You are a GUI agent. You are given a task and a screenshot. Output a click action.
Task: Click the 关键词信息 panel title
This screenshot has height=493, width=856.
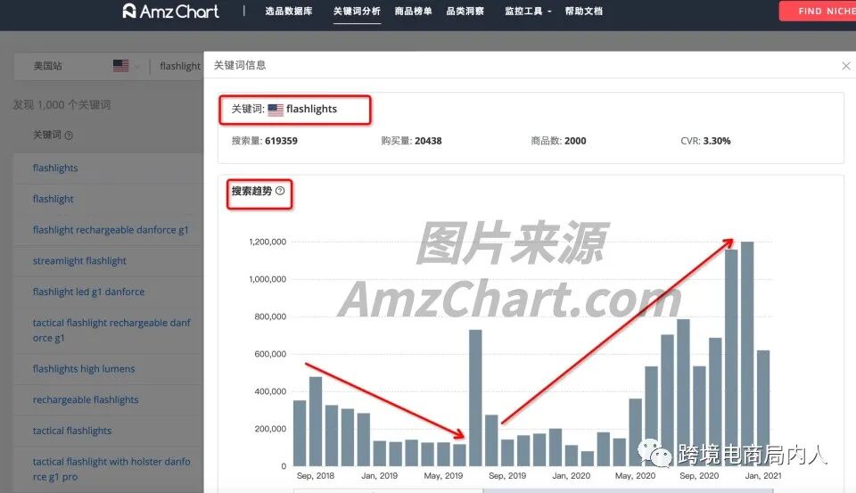click(240, 65)
